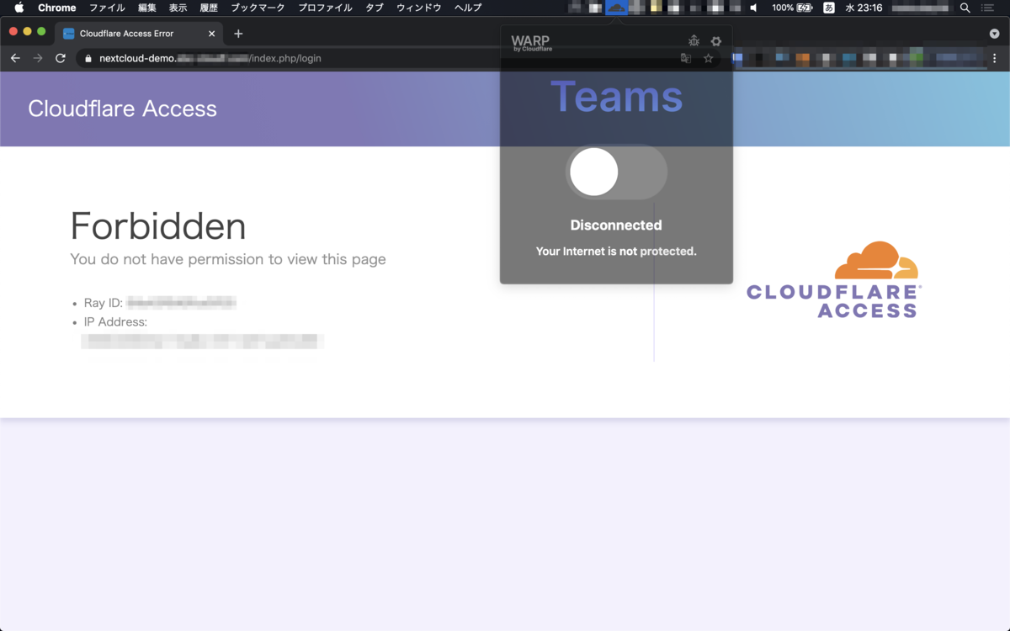Open the Apple menu
This screenshot has height=631, width=1010.
coord(19,8)
